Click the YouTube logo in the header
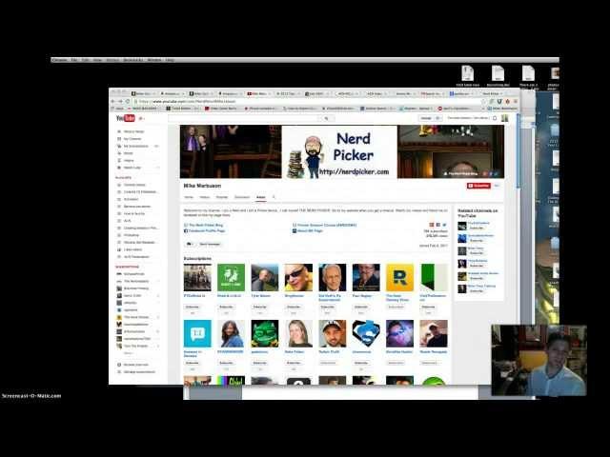The width and height of the screenshot is (610, 457). click(x=128, y=118)
